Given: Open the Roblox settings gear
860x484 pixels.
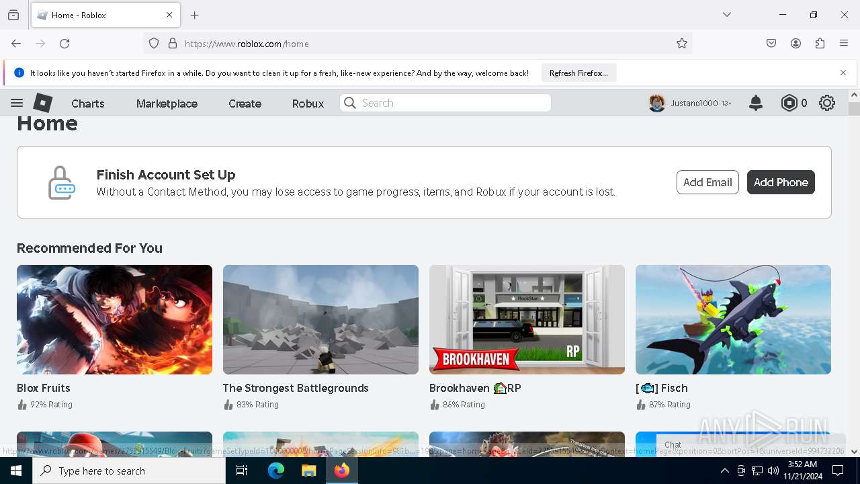Looking at the screenshot, I should 827,103.
